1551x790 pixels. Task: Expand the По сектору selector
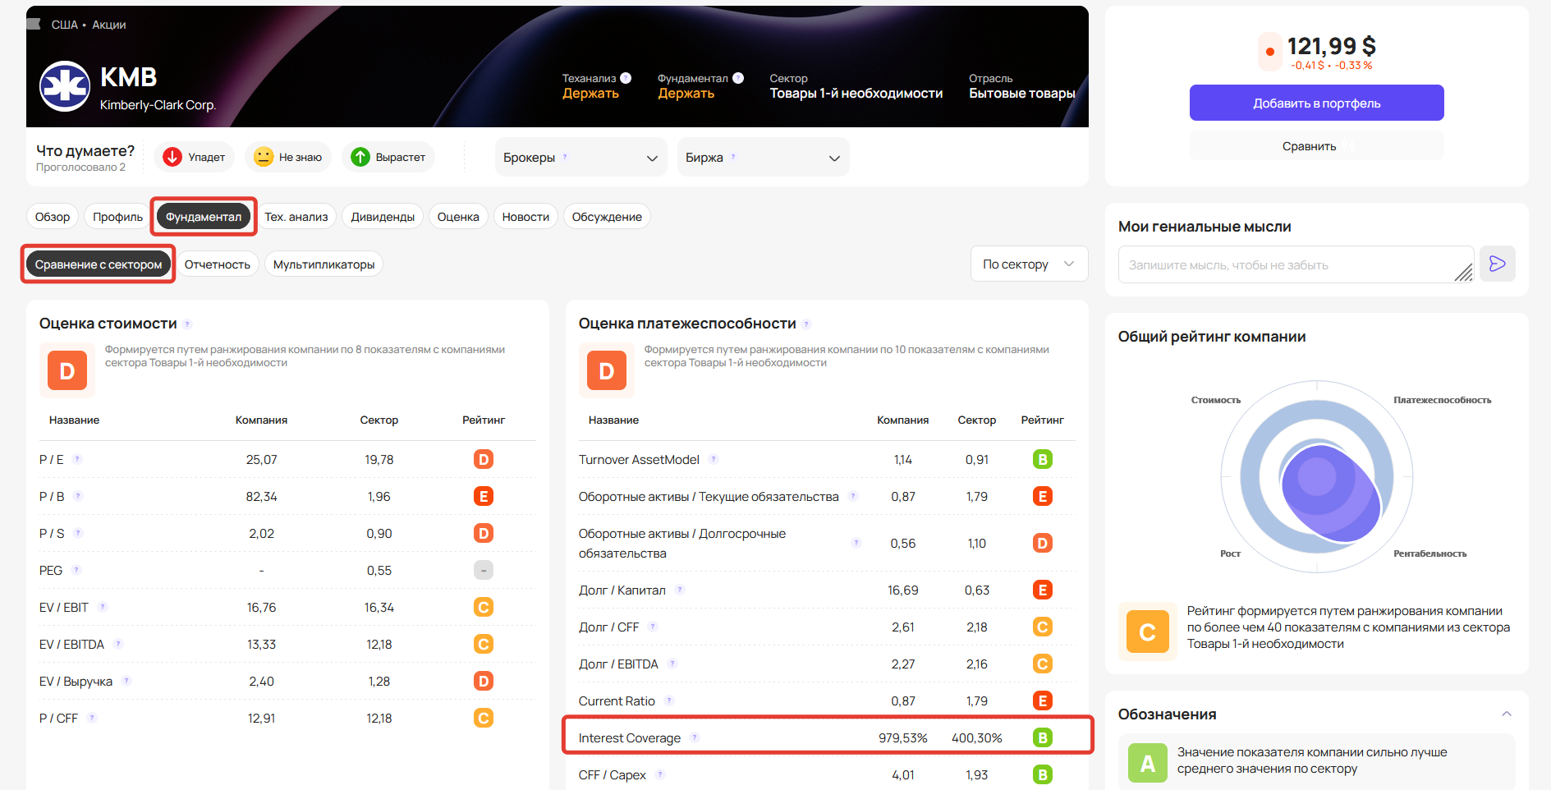1028,264
